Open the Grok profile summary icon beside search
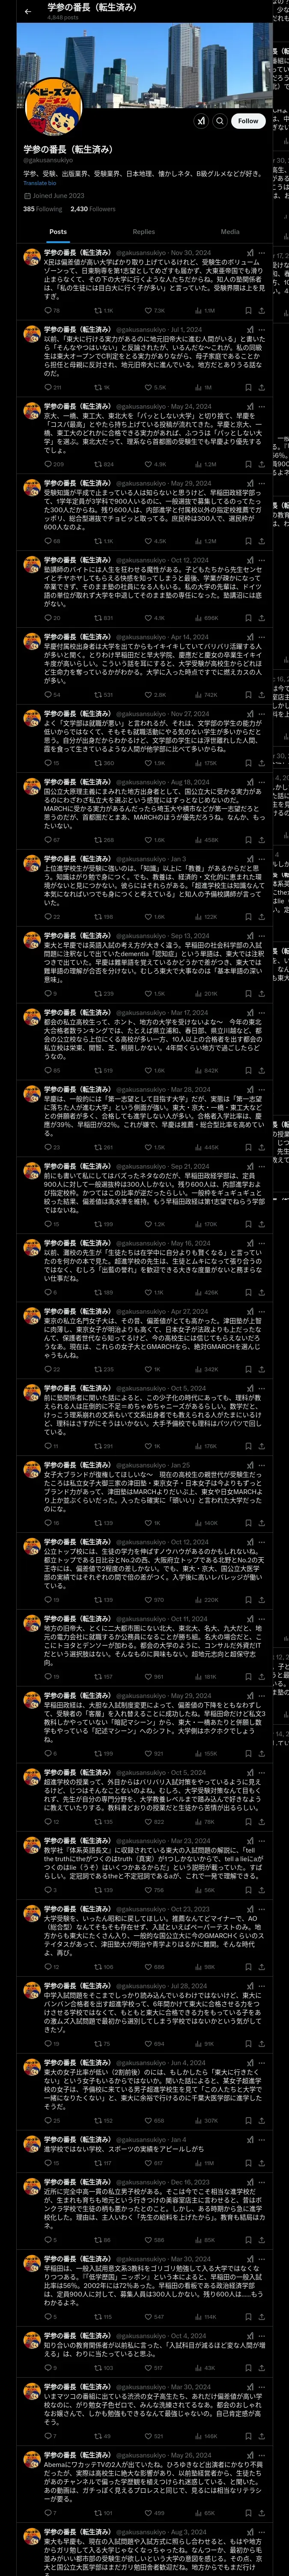289x2576 pixels. tap(201, 120)
